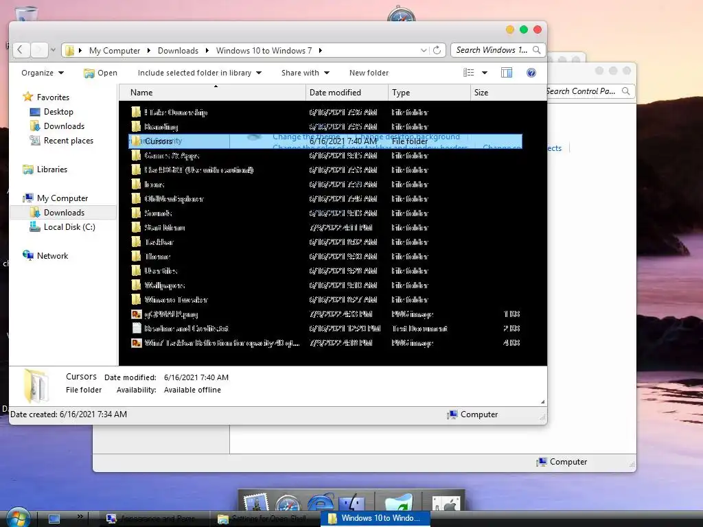Expand the arrow after Downloads in the address bar

207,51
